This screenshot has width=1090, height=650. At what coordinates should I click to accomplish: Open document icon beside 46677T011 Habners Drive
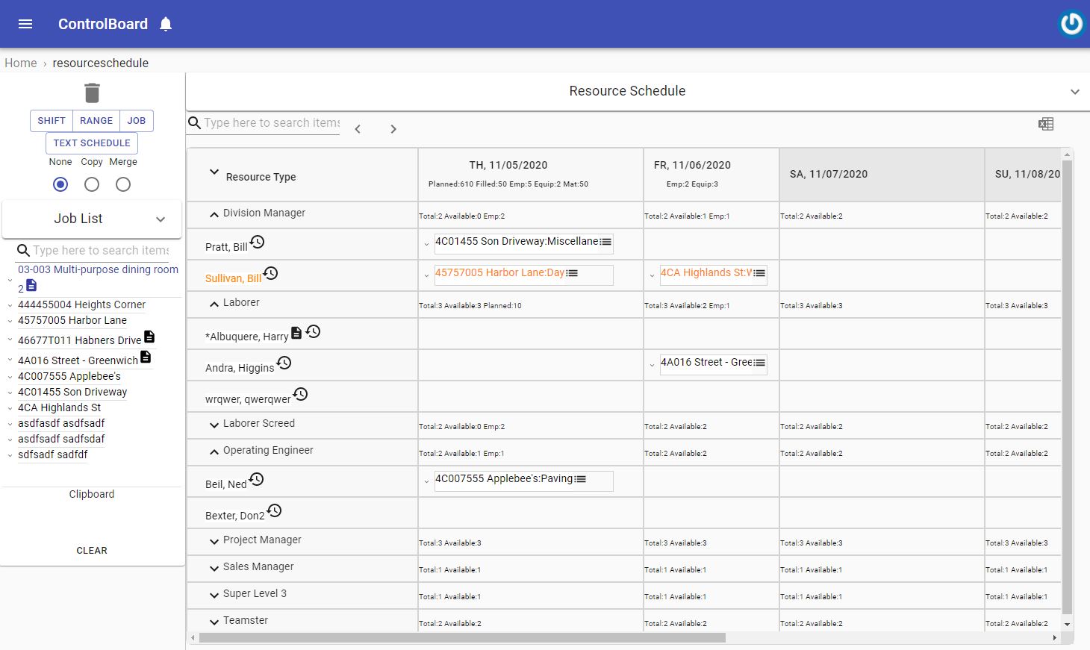click(x=149, y=337)
